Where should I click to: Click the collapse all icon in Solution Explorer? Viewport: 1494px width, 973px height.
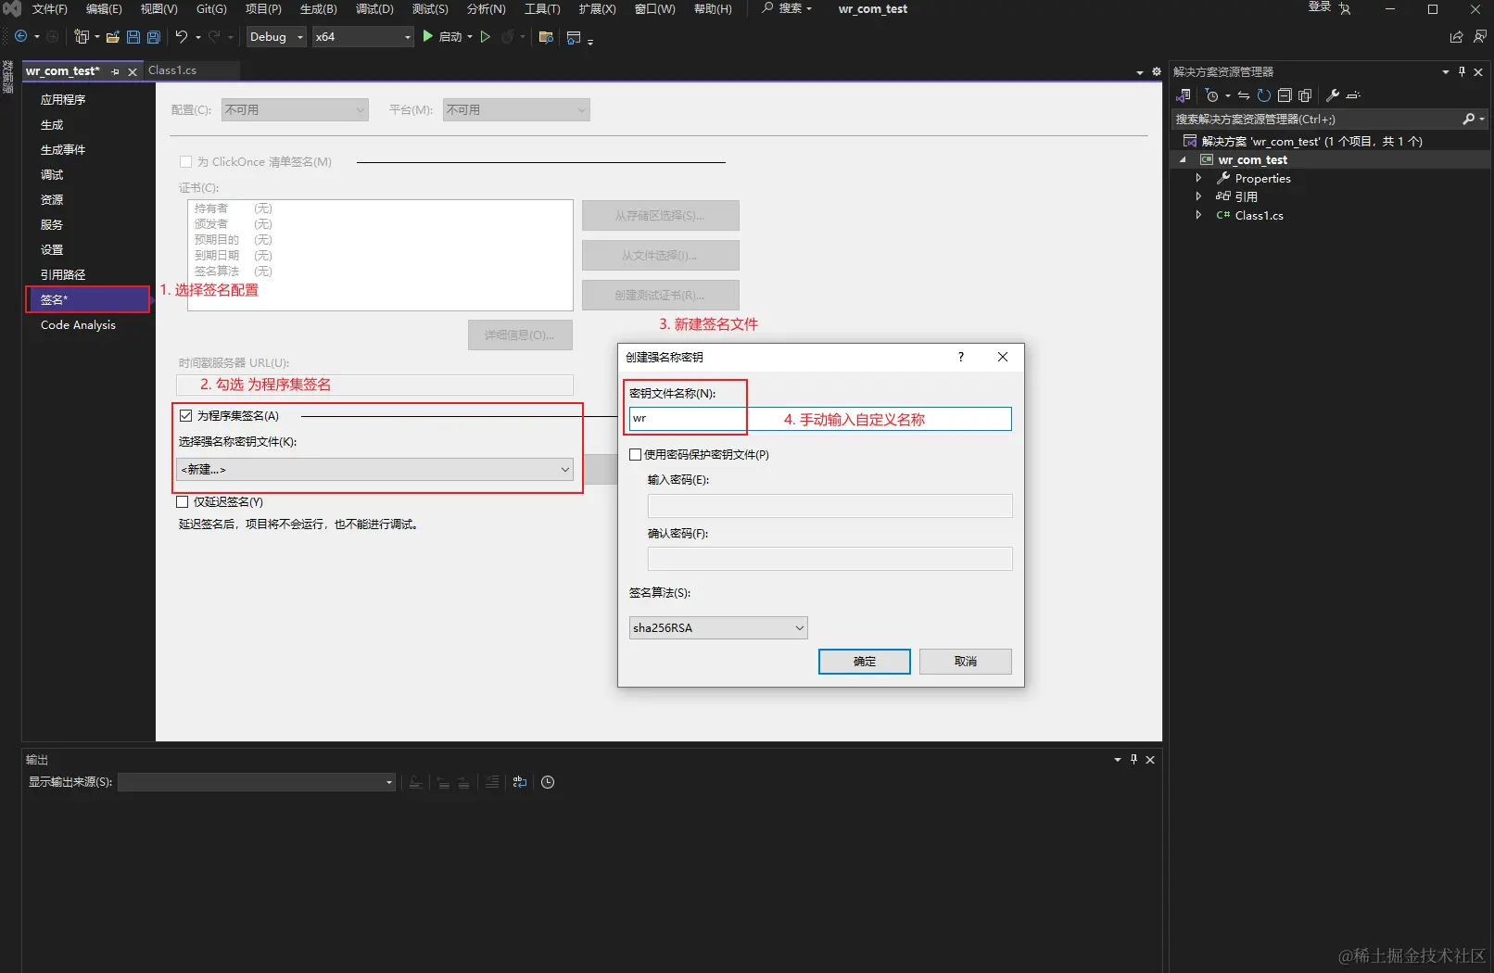(x=1285, y=95)
